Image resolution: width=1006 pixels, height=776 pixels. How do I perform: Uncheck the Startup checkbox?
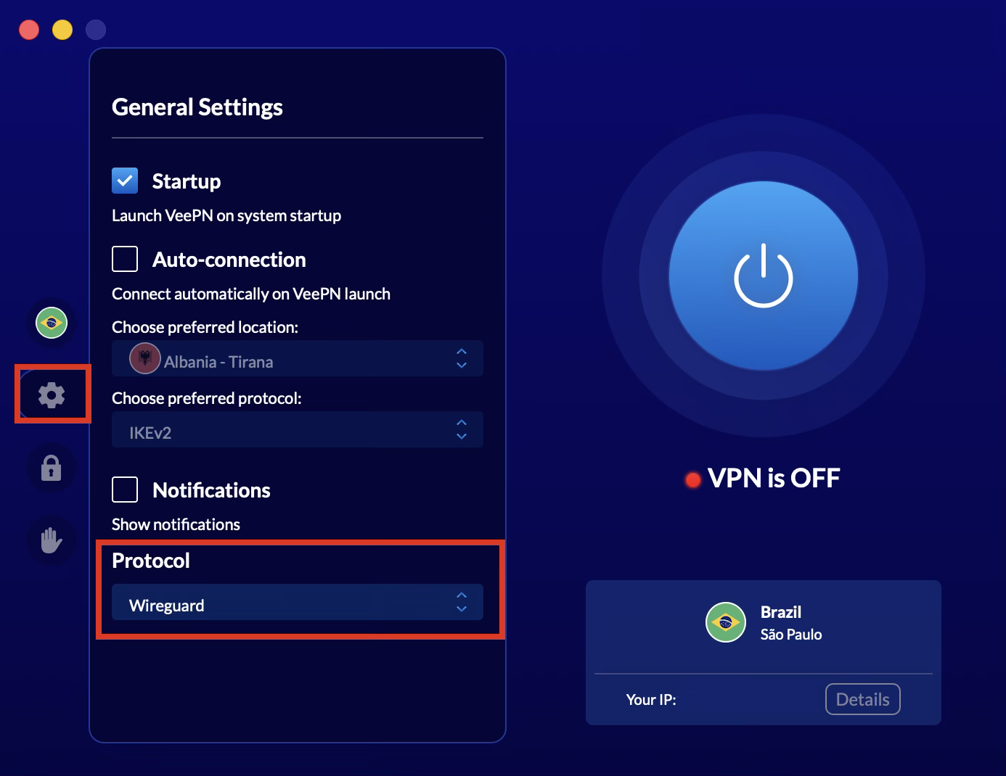click(125, 181)
